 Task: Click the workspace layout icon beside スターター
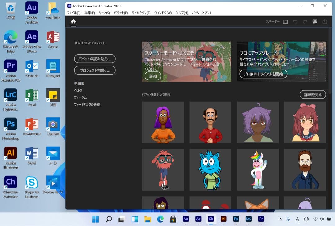[x=285, y=22]
